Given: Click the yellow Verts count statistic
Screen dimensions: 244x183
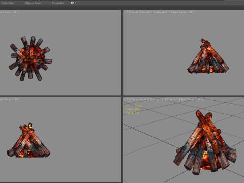Looking at the screenshot, I should pos(133,113).
